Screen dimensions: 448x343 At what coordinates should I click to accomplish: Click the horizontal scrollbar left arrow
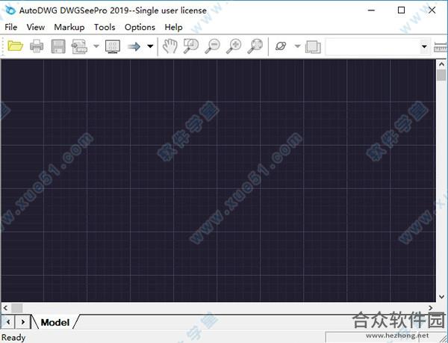tap(5, 308)
